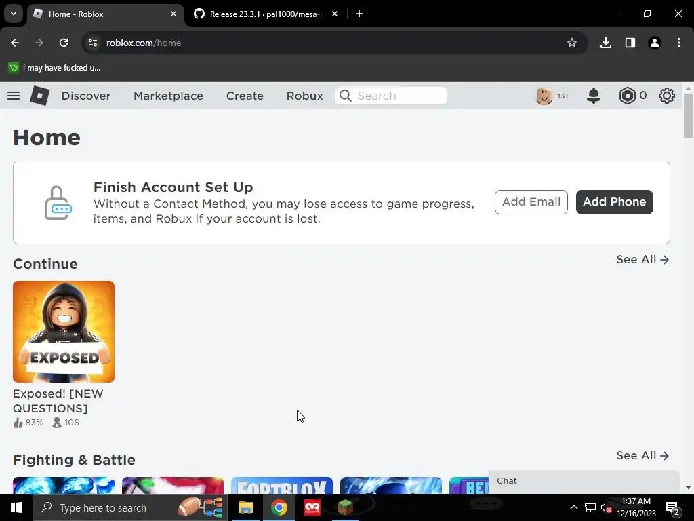
Task: Open Chrome downloads
Action: point(605,43)
